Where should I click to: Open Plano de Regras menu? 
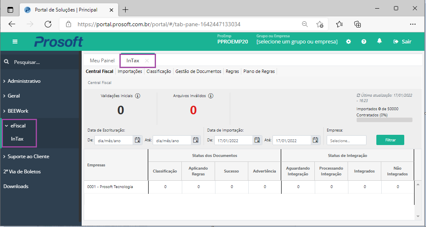[259, 71]
